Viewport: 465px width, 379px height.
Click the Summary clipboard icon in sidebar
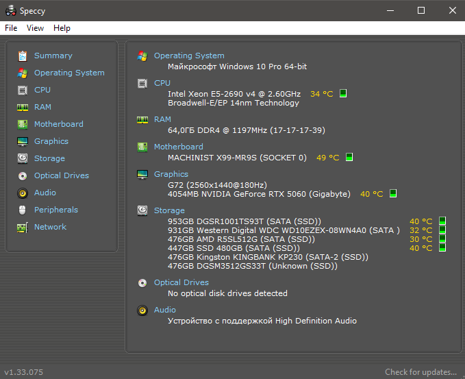click(23, 56)
